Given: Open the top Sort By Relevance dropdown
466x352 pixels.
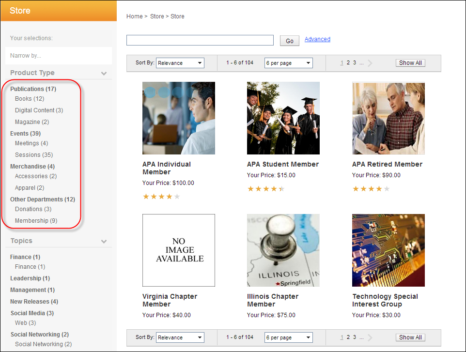Looking at the screenshot, I should [180, 63].
